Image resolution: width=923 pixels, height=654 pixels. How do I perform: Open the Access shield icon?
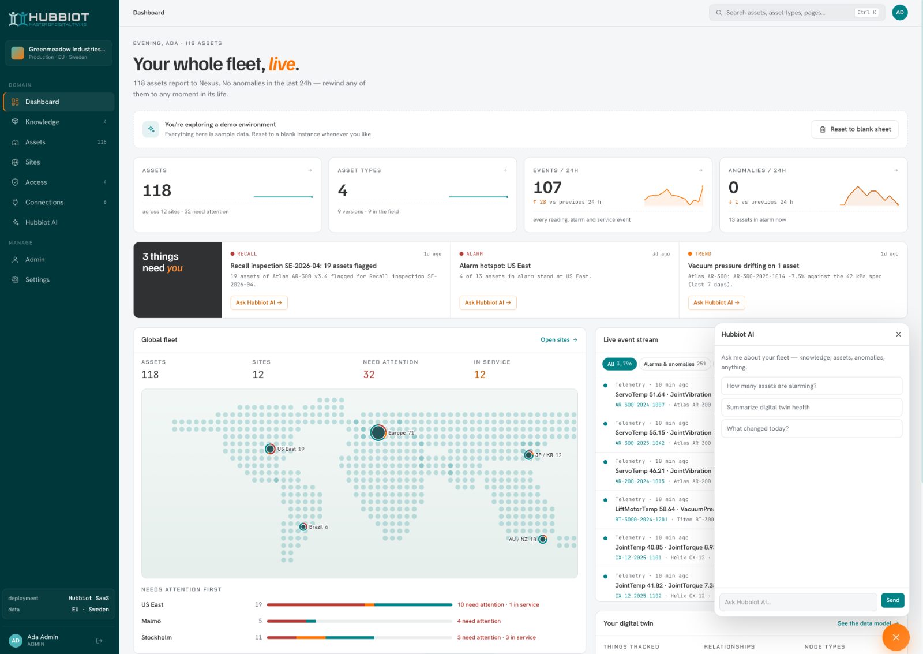[x=15, y=182]
